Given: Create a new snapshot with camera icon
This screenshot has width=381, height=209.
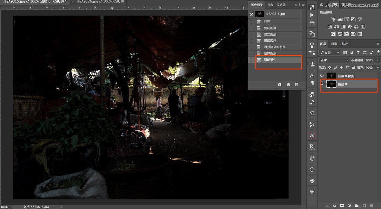Looking at the screenshot, I should [x=288, y=85].
